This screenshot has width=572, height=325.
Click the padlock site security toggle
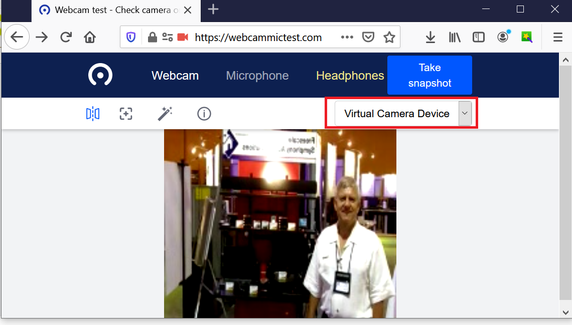point(152,37)
